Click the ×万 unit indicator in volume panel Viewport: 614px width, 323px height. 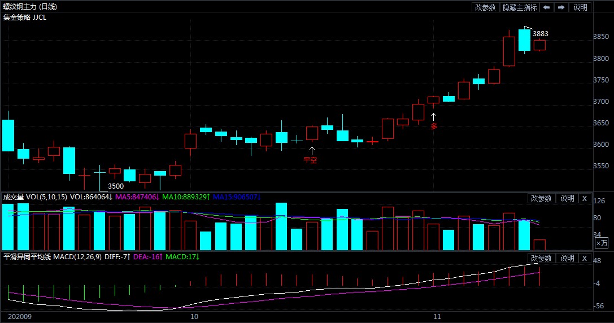(602, 243)
